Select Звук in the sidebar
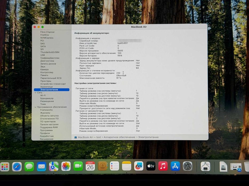Image resolution: width=249 pixels, height=186 pixels. [43, 67]
